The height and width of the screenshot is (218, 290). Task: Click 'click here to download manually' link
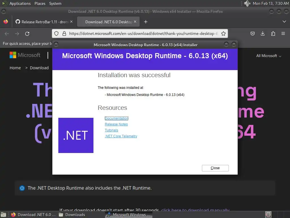[195, 210]
